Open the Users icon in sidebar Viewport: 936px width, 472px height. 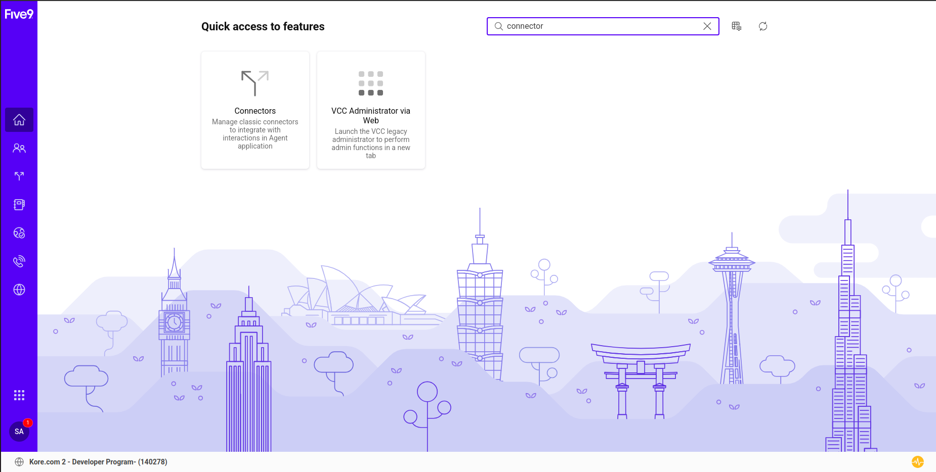click(19, 148)
